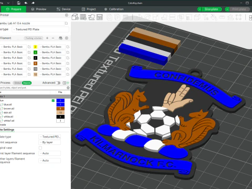Click the Undo arrow in title bar
This screenshot has width=252, height=189.
[x=26, y=3]
